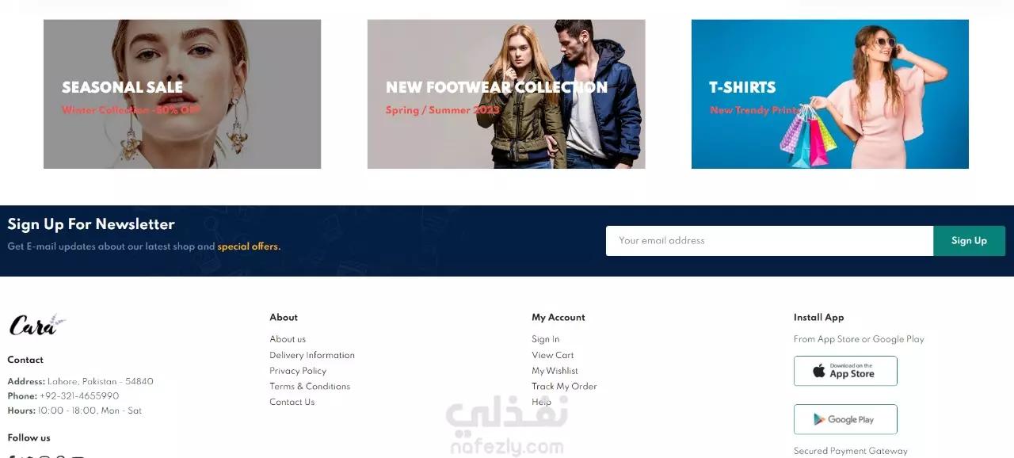The image size is (1014, 458).
Task: Go to About us page
Action: [x=288, y=339]
